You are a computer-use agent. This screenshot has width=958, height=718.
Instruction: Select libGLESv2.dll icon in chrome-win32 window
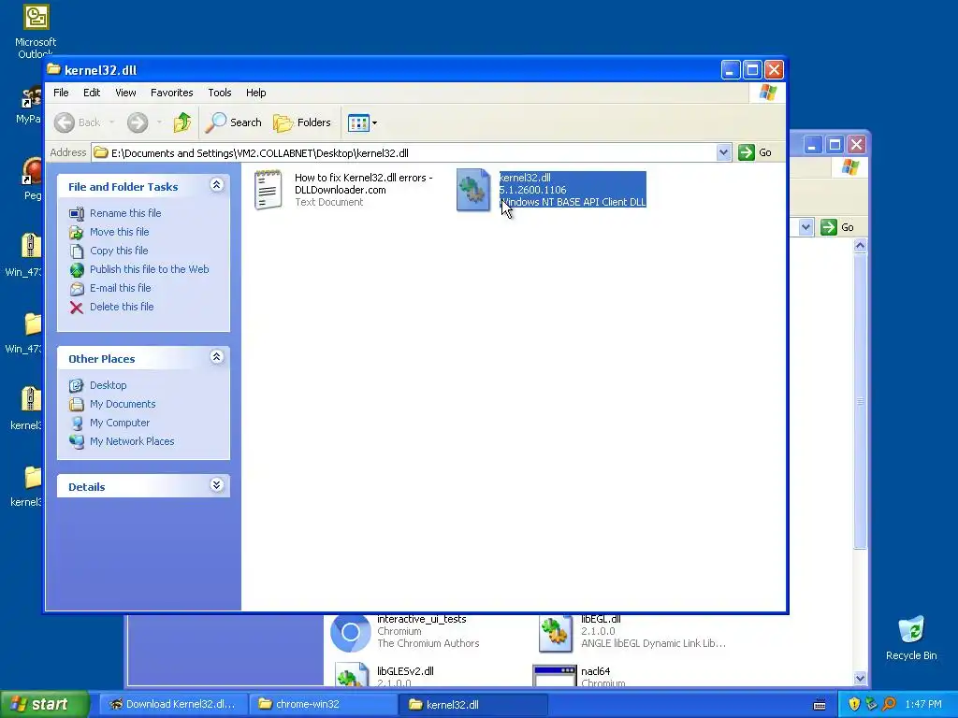coord(352,675)
